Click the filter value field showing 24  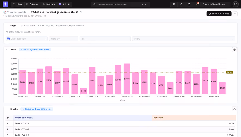tap(105, 39)
